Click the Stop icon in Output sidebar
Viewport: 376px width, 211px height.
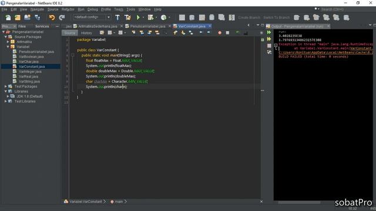coord(269,46)
